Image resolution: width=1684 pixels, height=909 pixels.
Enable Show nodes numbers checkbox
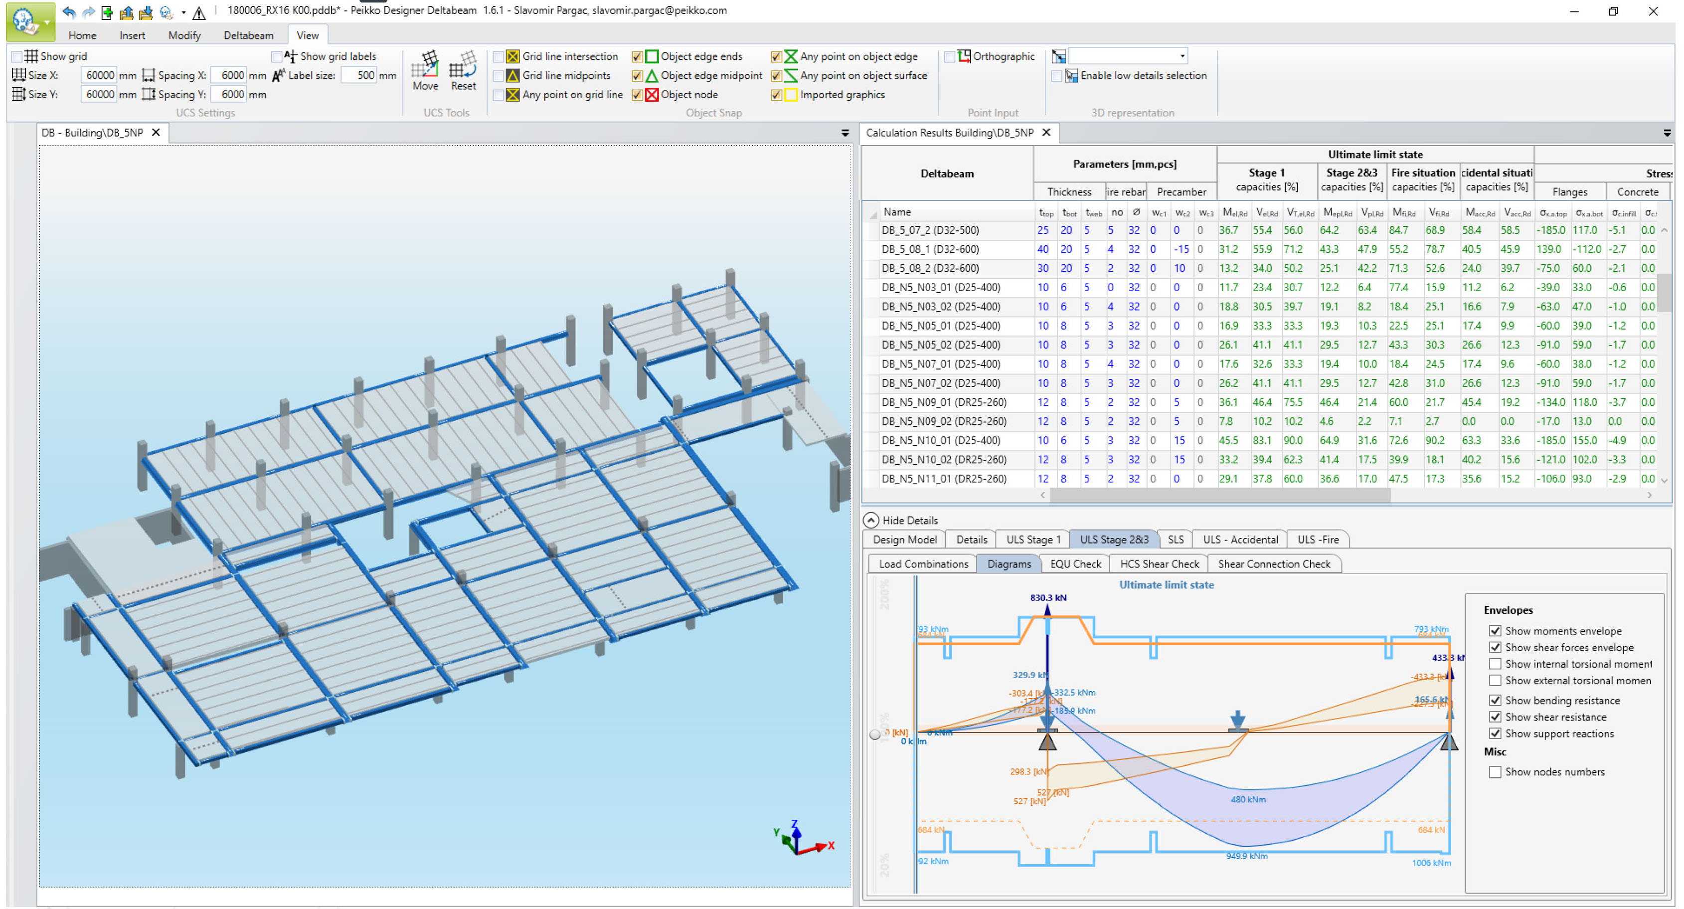1495,772
